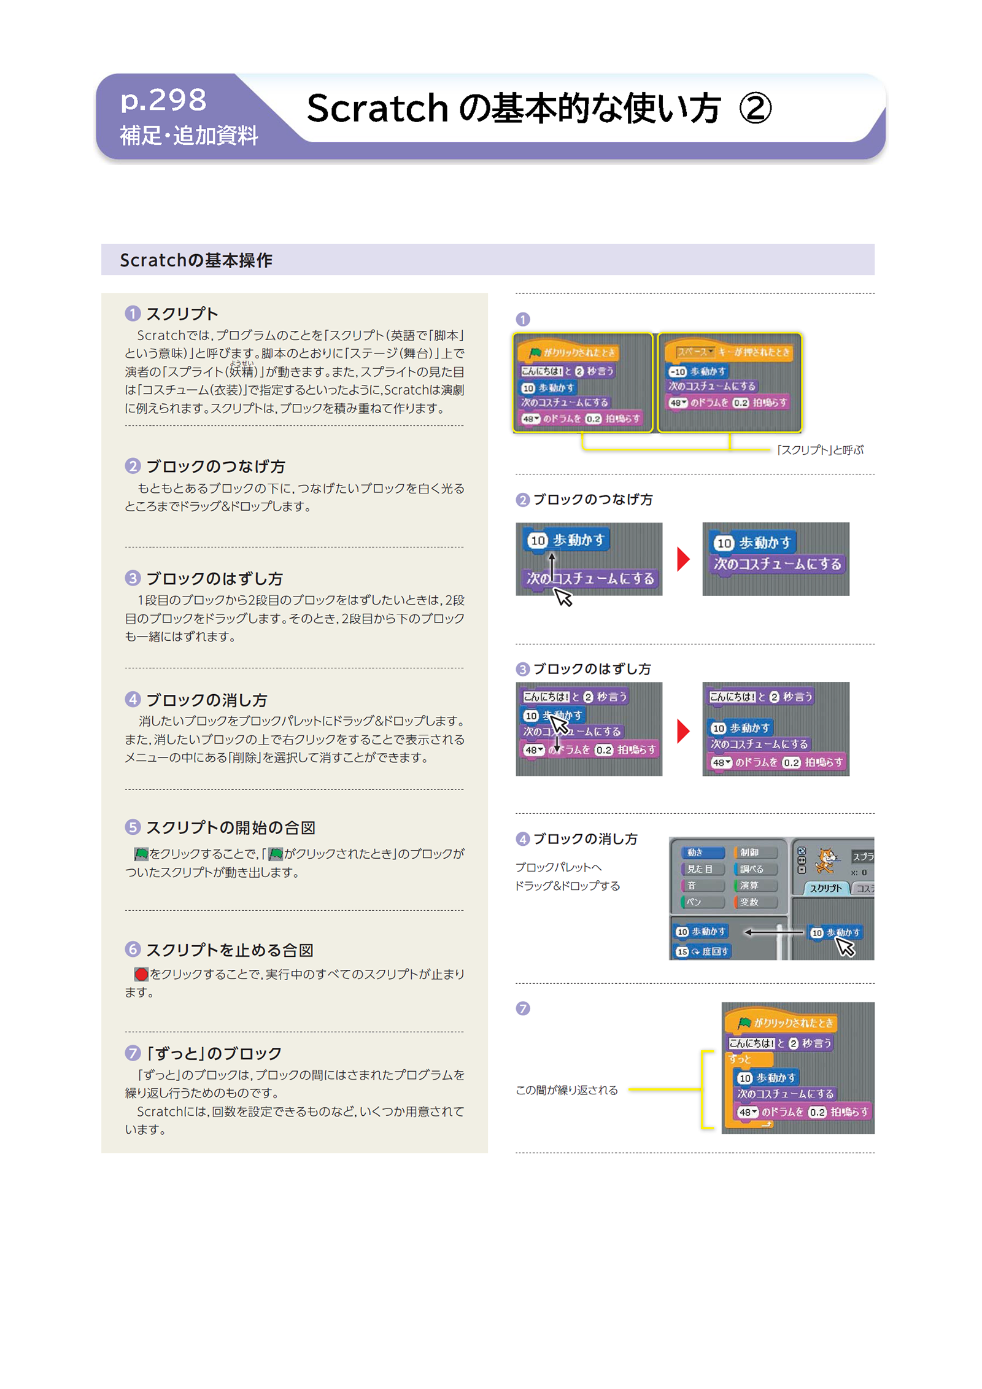Click the red stop icon in section 6 text
The width and height of the screenshot is (982, 1389).
click(x=141, y=973)
